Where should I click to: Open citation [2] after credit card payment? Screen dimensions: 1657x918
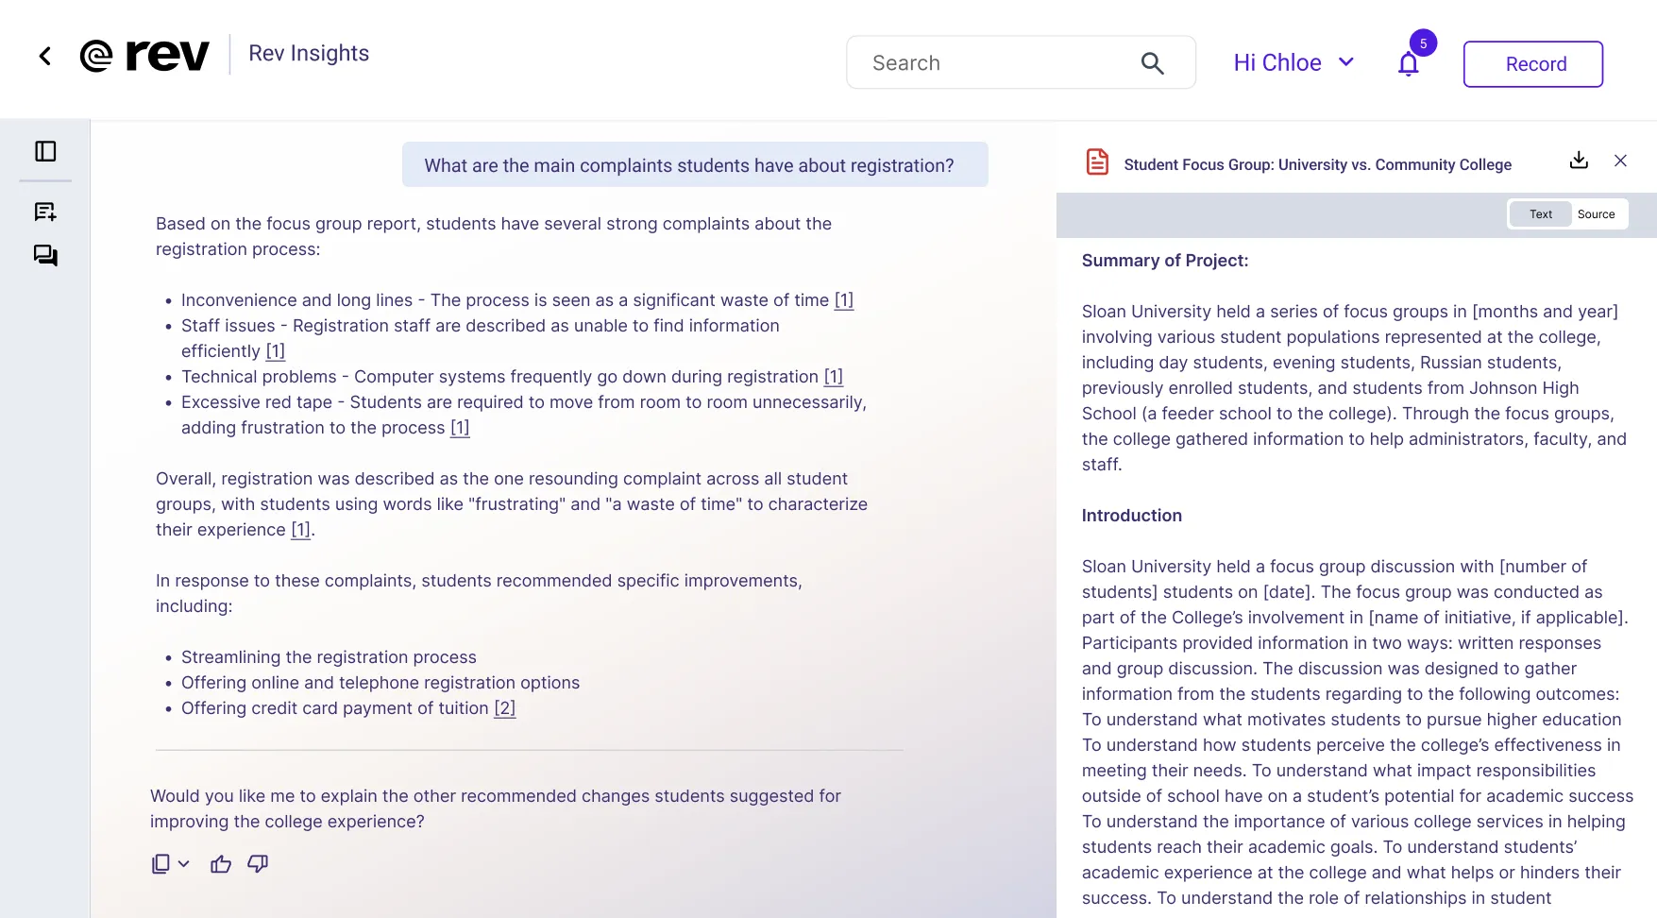click(505, 708)
